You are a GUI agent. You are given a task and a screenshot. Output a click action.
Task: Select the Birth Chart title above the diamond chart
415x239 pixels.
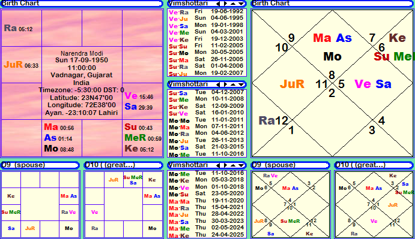pos(270,3)
